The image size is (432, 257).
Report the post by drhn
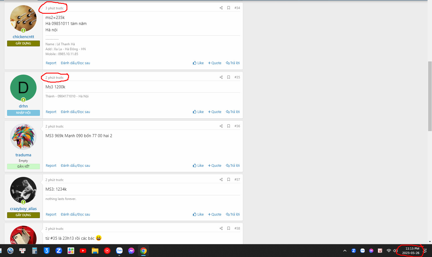(51, 112)
